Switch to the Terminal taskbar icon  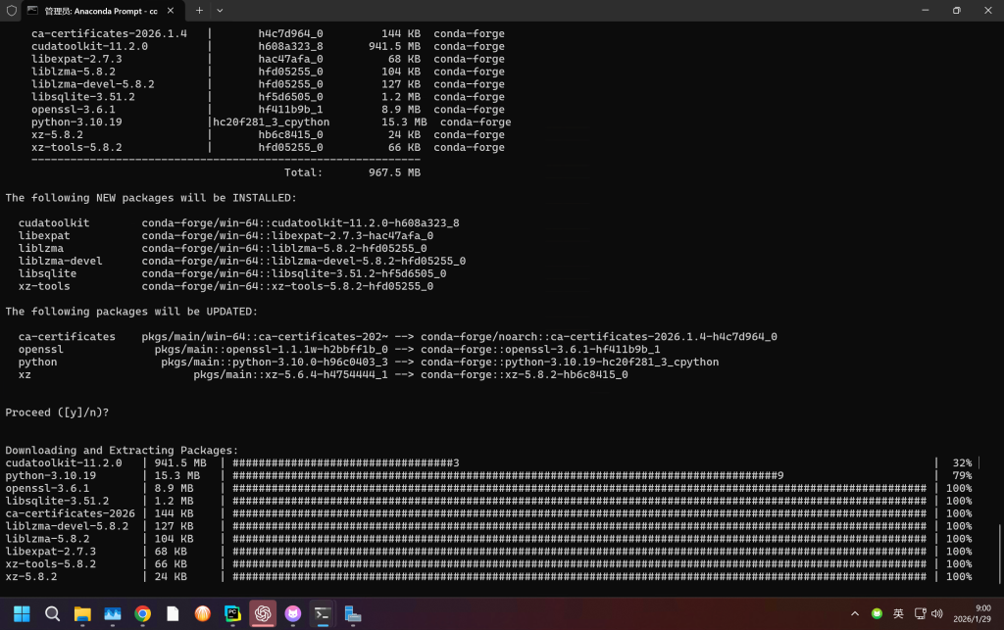[323, 614]
